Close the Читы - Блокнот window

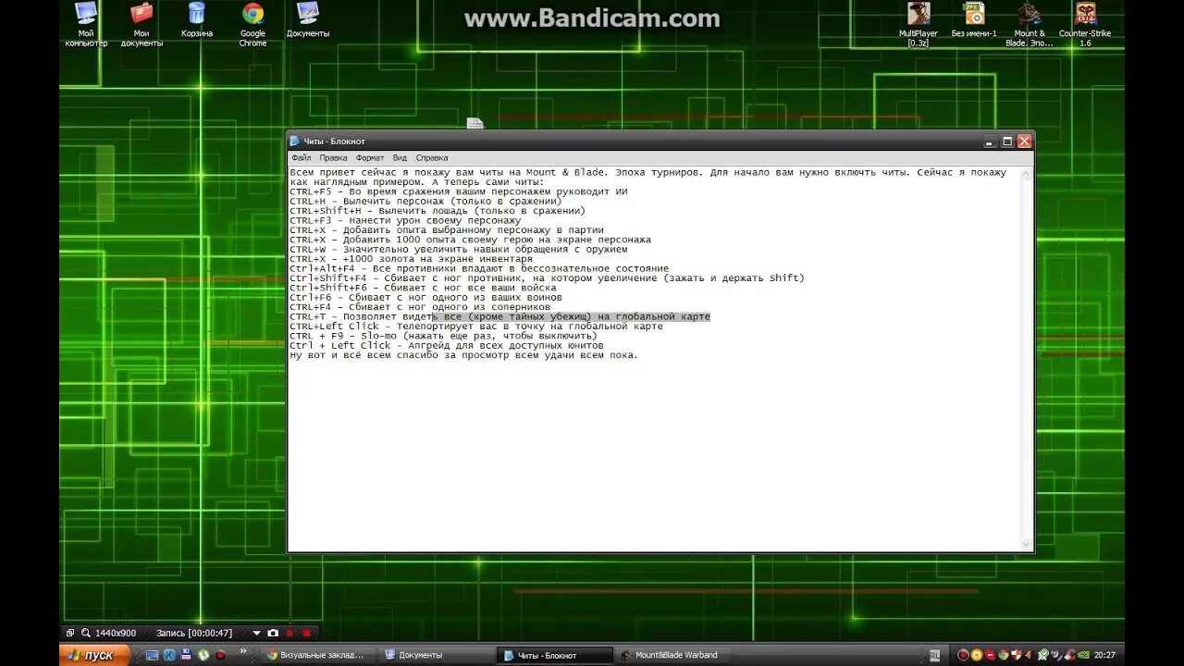coord(1024,142)
